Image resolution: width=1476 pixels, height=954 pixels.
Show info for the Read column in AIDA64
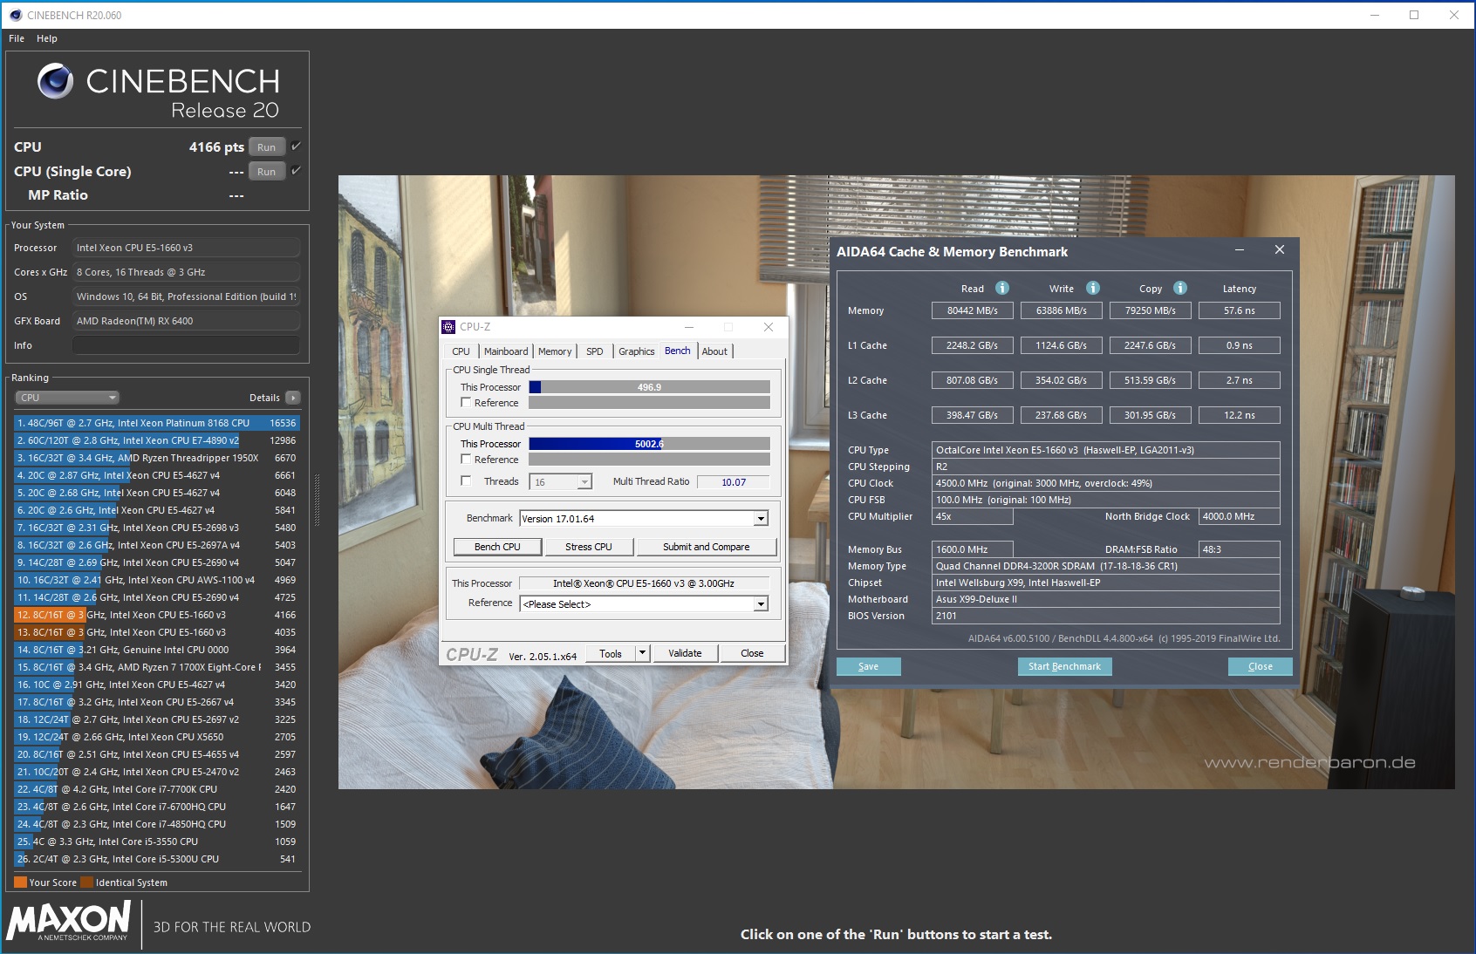click(1002, 288)
